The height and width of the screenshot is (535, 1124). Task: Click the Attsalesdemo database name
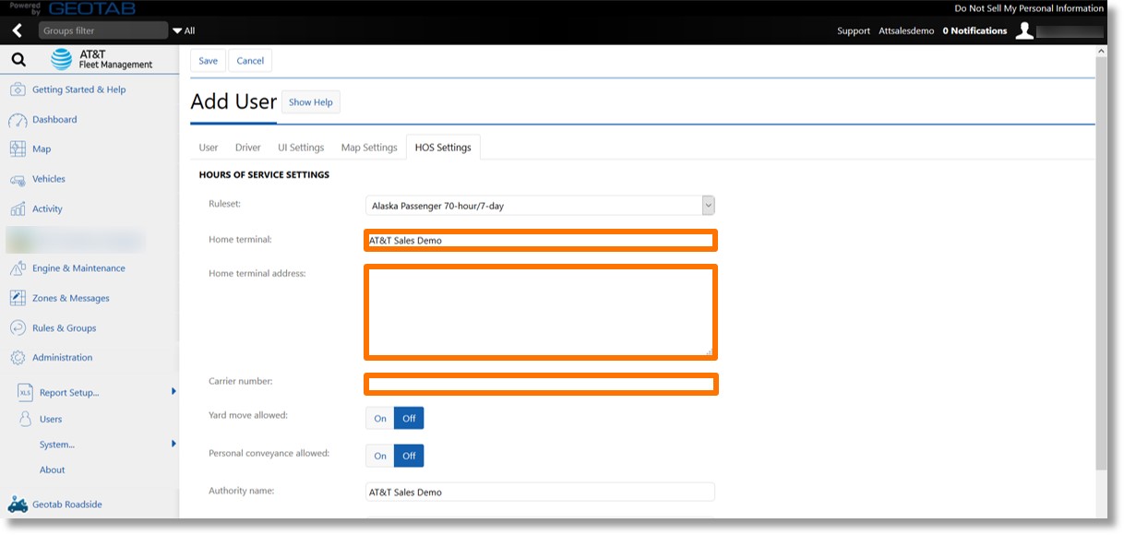[906, 30]
